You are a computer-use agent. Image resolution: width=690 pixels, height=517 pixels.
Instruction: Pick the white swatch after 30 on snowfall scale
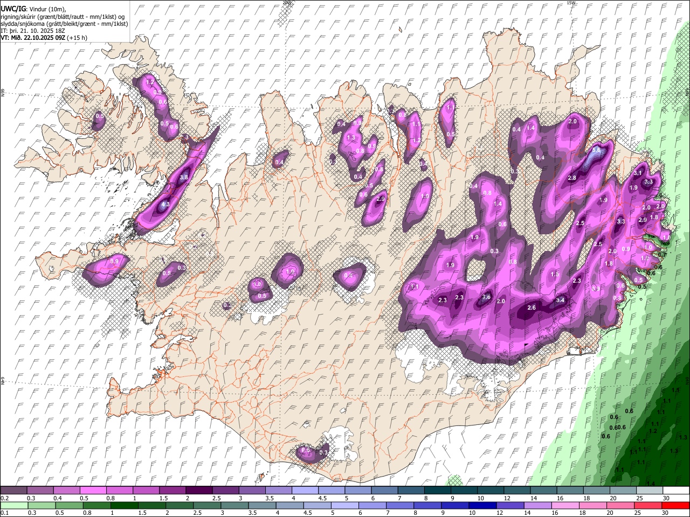677,491
